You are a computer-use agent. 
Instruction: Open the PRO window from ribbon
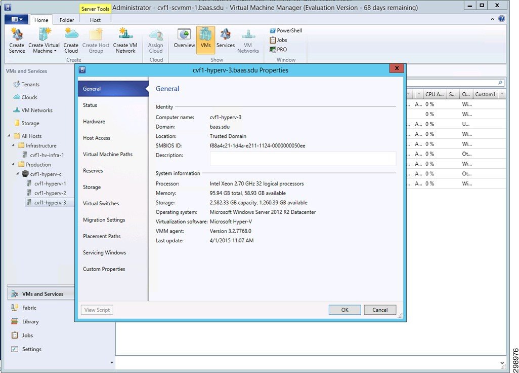point(278,49)
